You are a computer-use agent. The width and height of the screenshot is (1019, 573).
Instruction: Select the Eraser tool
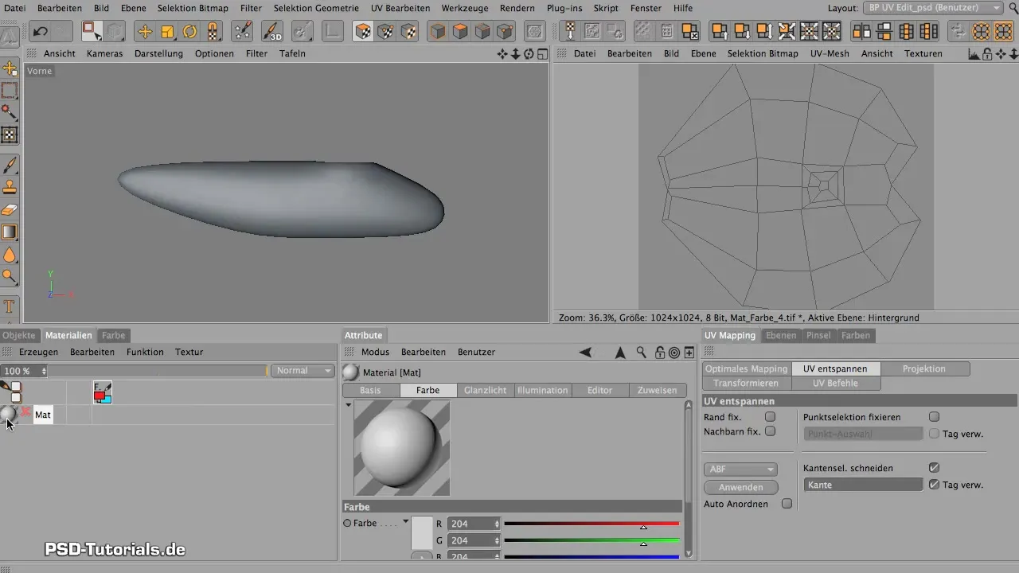pyautogui.click(x=10, y=210)
